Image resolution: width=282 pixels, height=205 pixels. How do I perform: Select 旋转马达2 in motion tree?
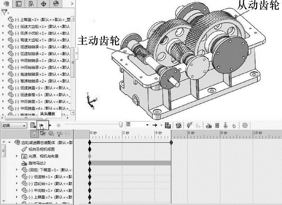tap(37, 163)
